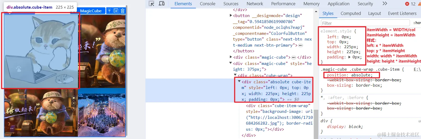Open the E:\ source file link

click(417, 69)
